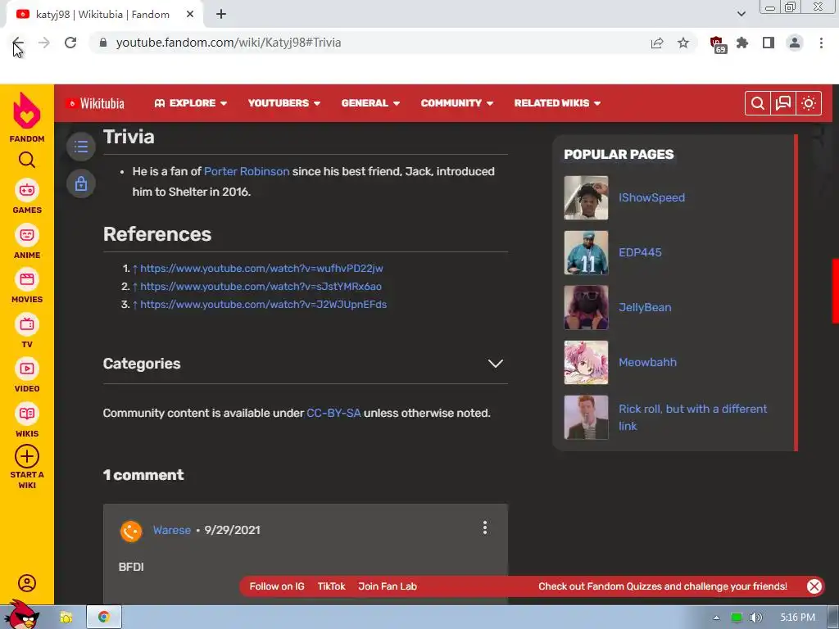Viewport: 839px width, 629px height.
Task: Expand the Related Wikis menu
Action: [x=557, y=103]
